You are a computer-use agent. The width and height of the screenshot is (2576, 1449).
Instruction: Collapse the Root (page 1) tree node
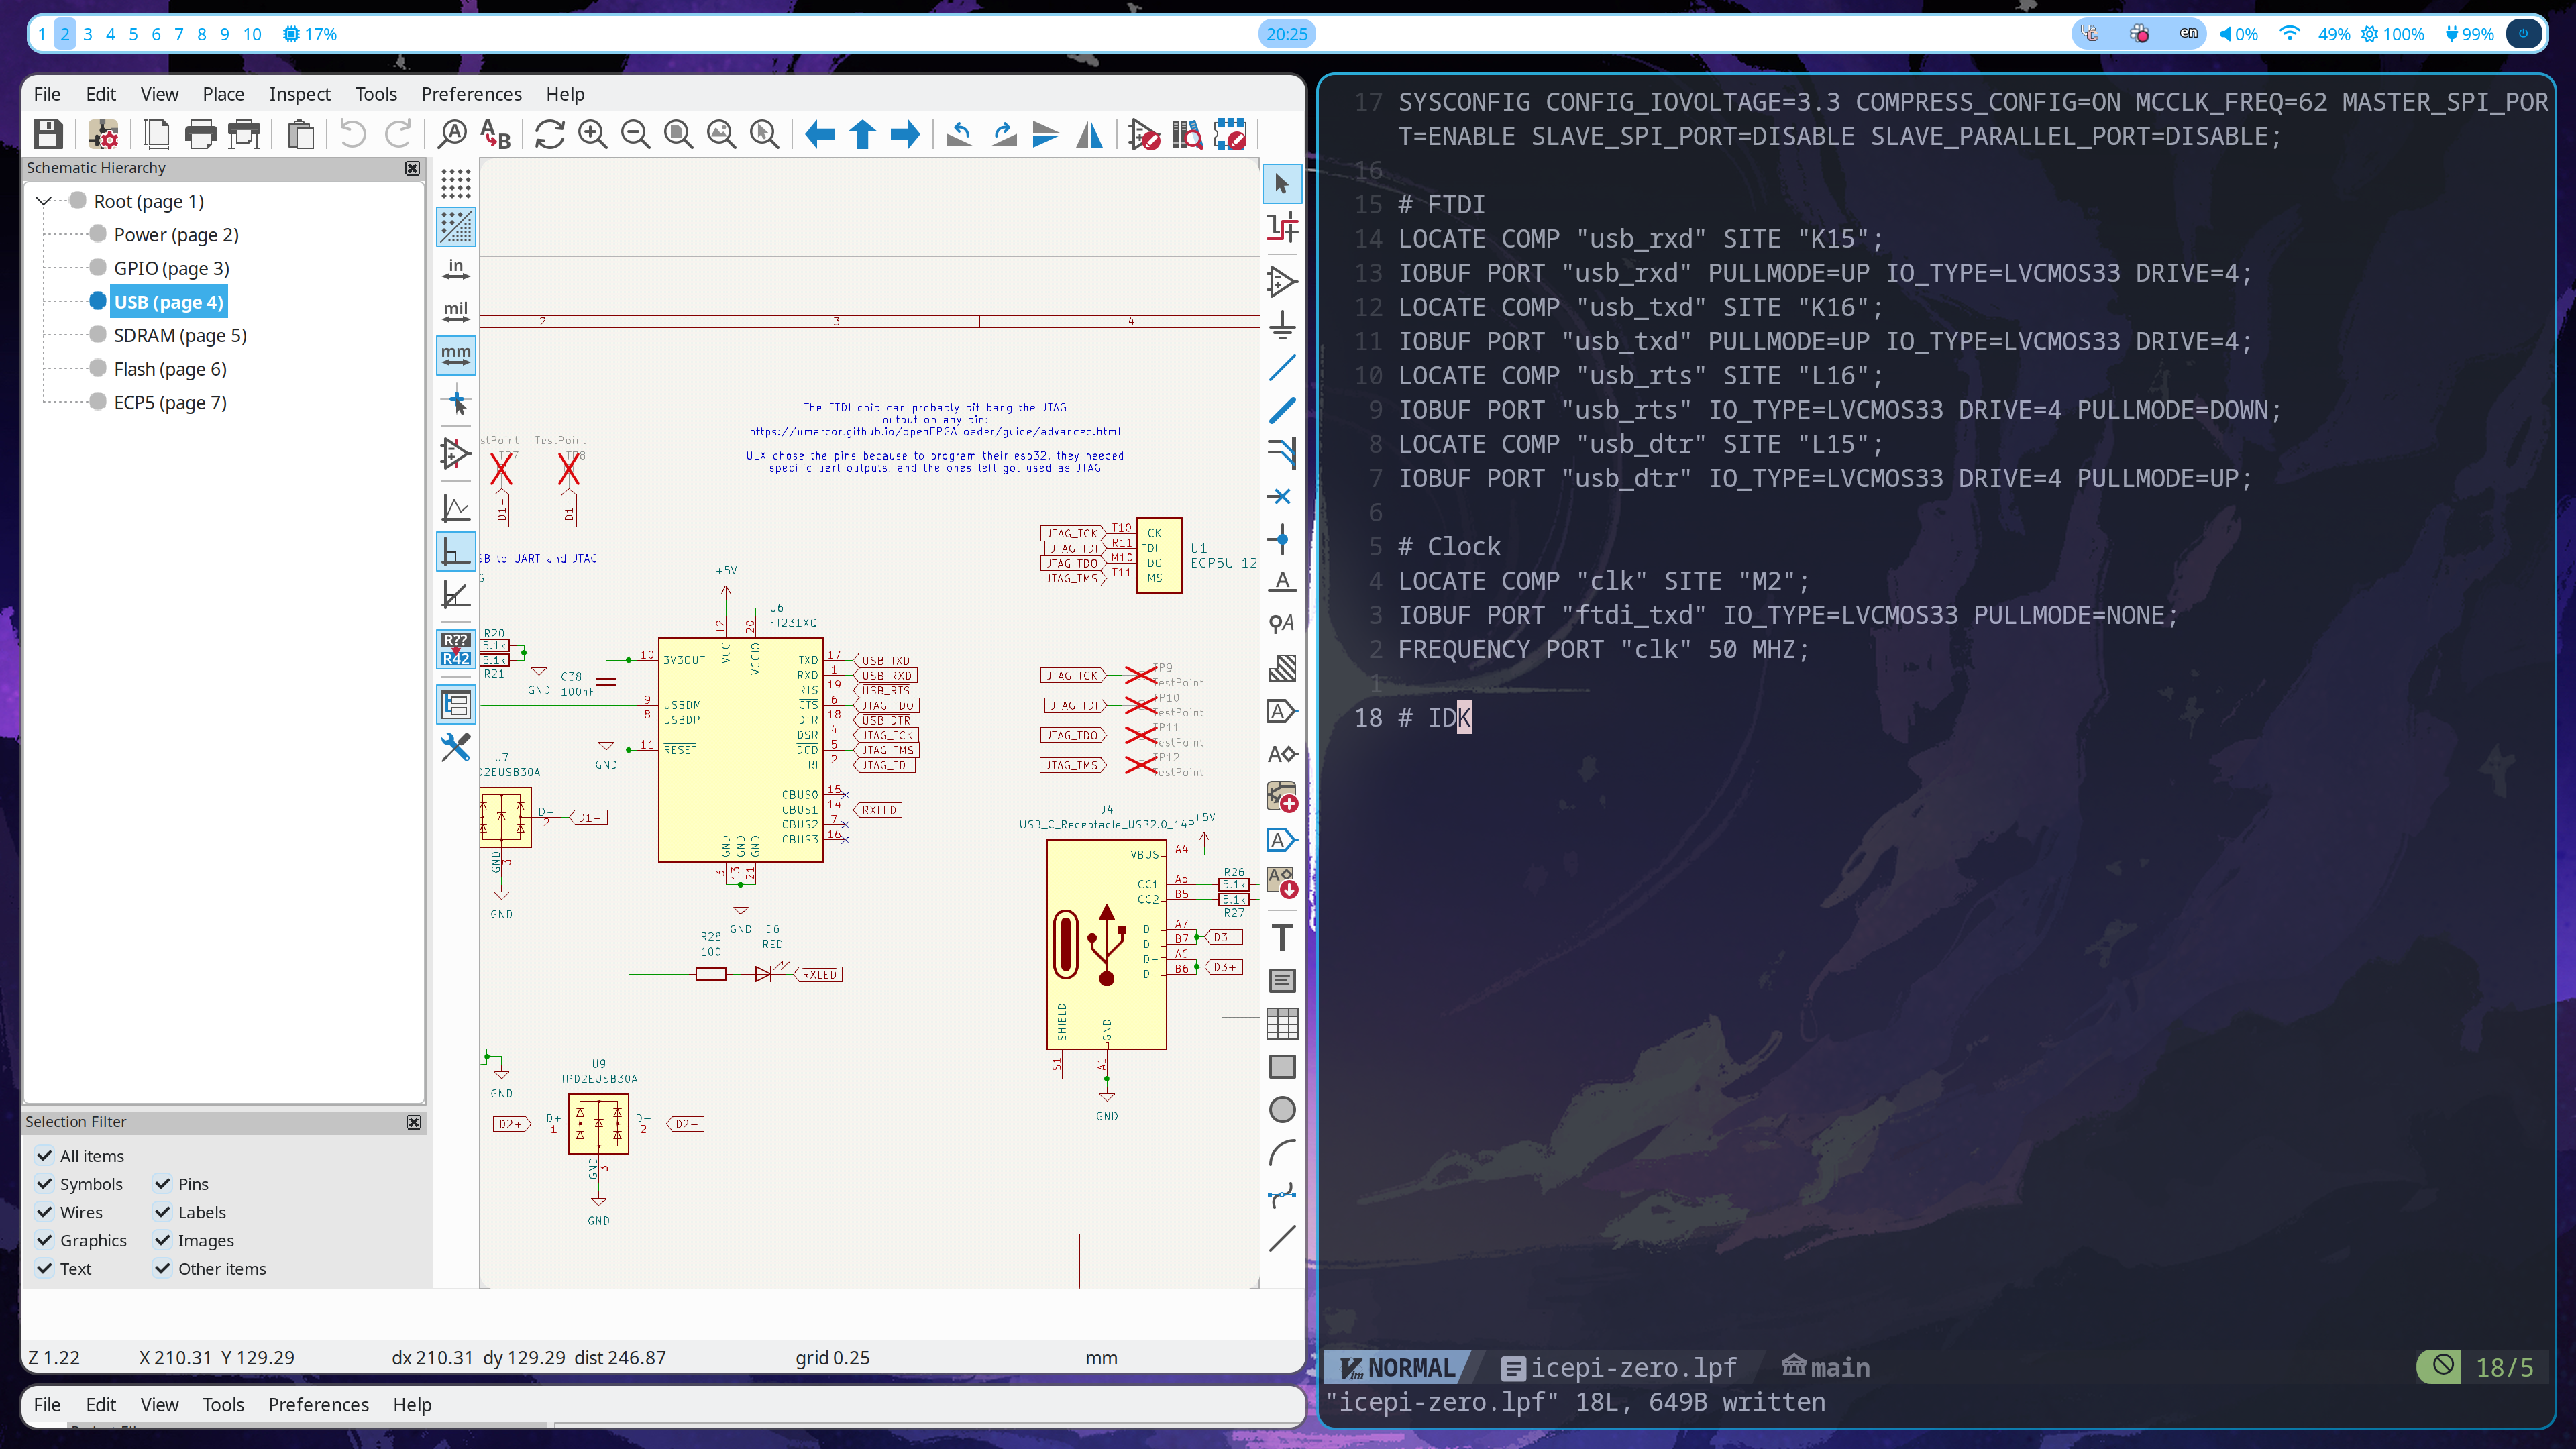pos(43,201)
